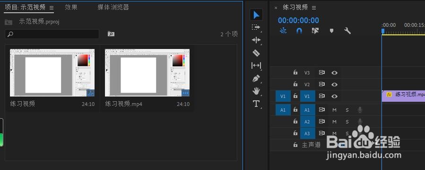
Task: Toggle lock on track A1
Action: (x=295, y=110)
